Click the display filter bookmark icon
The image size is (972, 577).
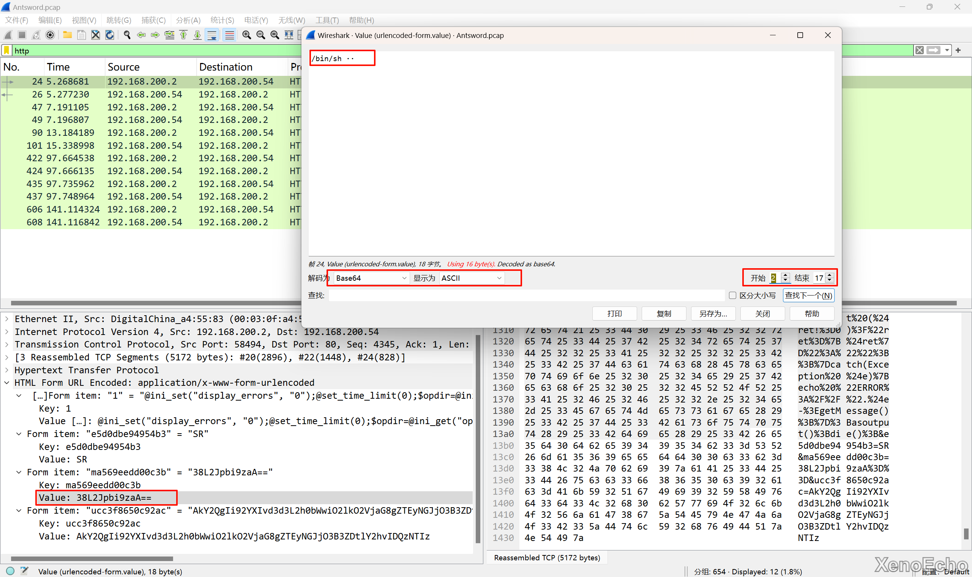tap(6, 50)
